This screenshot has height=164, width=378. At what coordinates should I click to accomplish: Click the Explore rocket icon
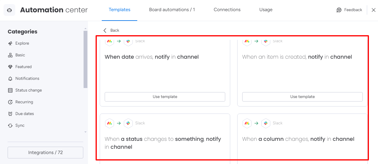coord(10,43)
